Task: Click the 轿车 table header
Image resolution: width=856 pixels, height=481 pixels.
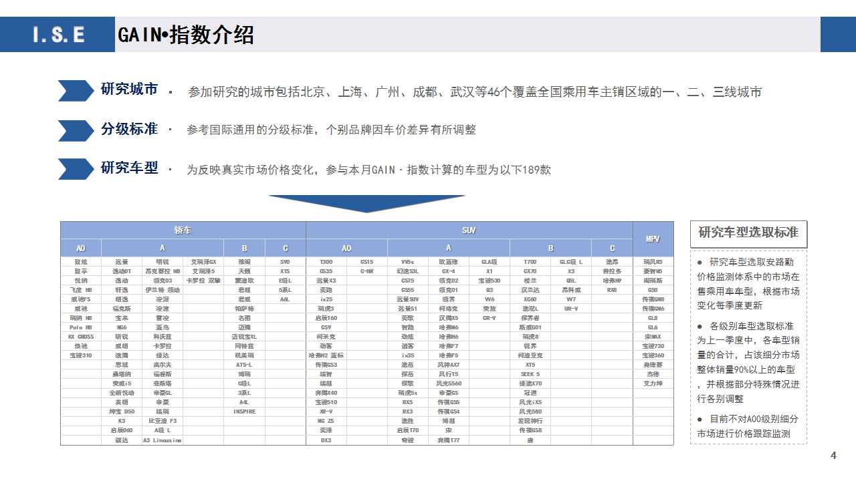Action: click(x=183, y=230)
